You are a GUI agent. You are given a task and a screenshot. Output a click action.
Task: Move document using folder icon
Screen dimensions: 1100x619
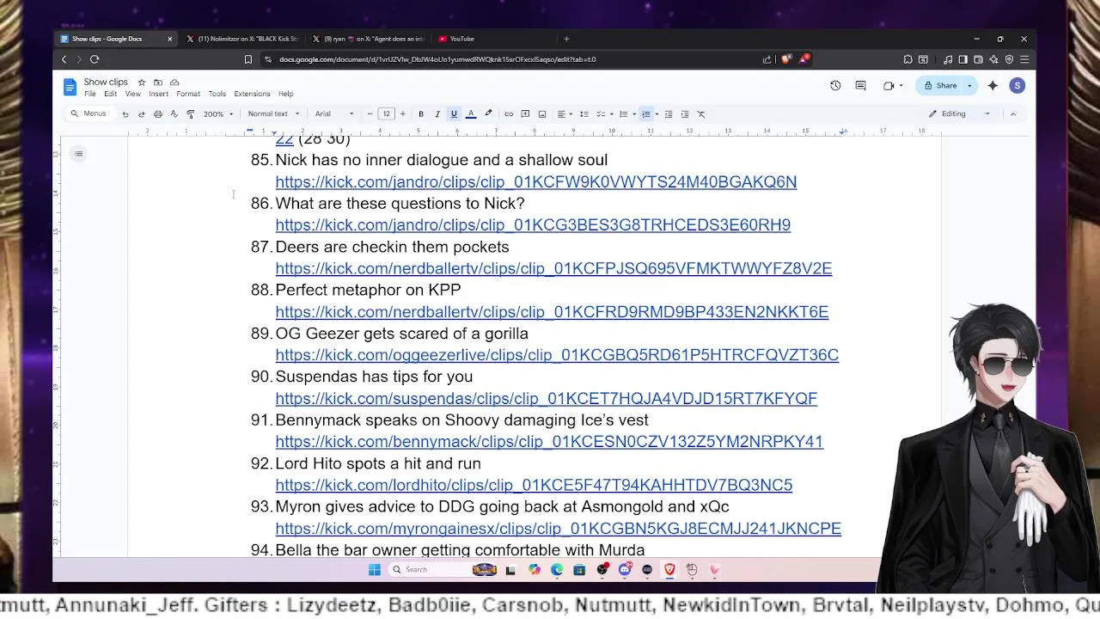[158, 83]
